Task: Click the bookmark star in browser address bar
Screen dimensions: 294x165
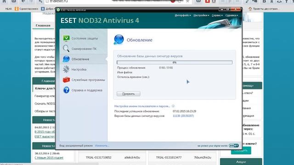Action: pyautogui.click(x=187, y=1)
